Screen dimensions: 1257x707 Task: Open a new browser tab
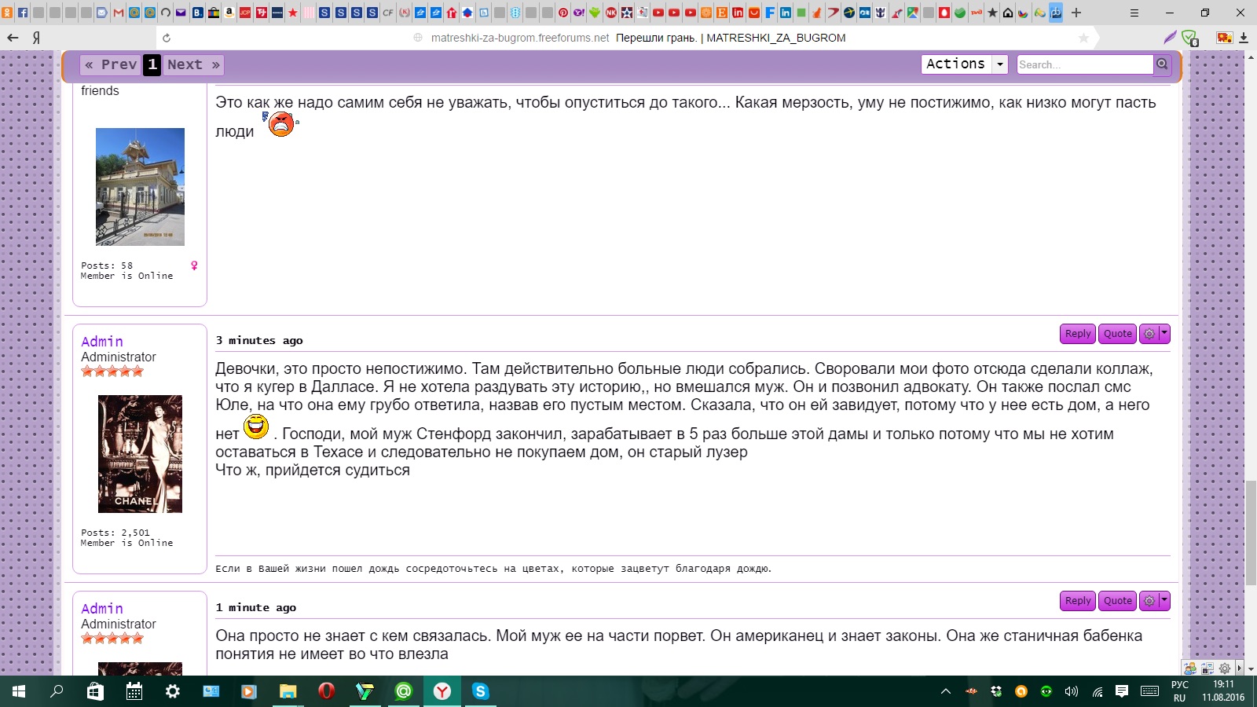pos(1076,13)
